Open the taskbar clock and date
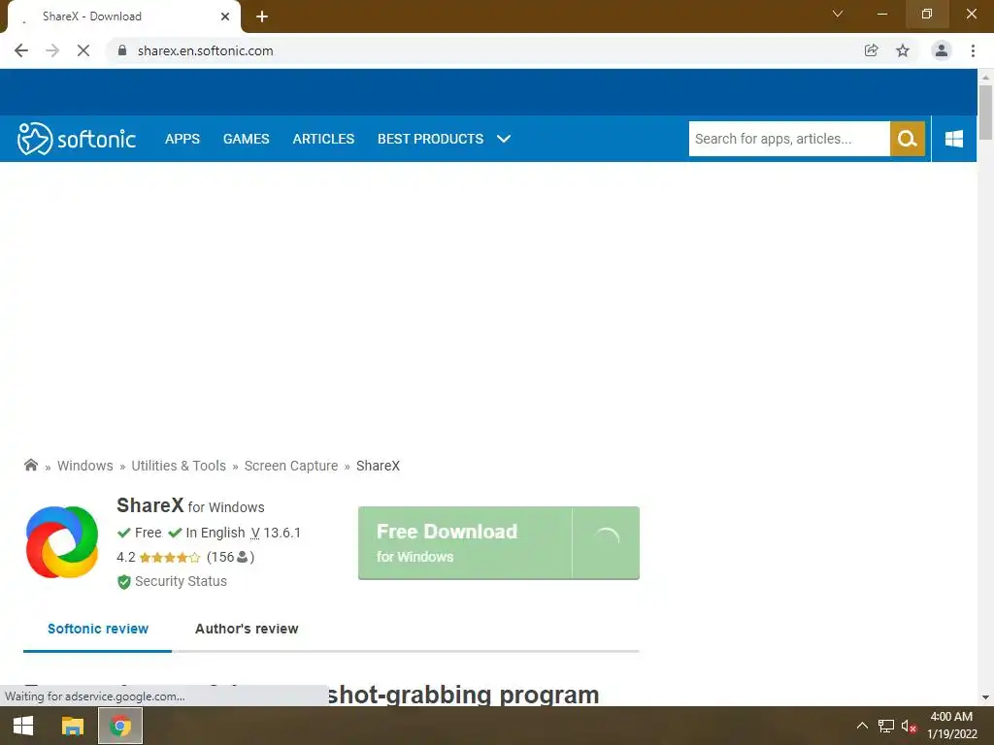Screen dimensions: 994x745 click(951, 726)
